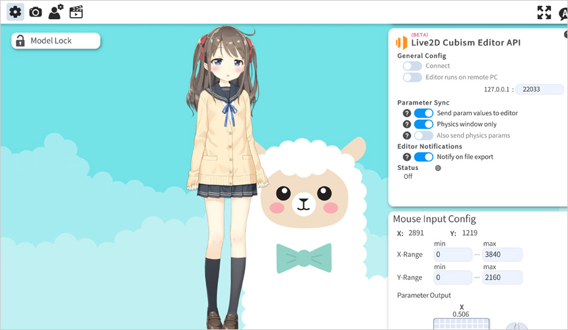Enable the Connect toggle
This screenshot has height=330, width=568.
tap(413, 66)
